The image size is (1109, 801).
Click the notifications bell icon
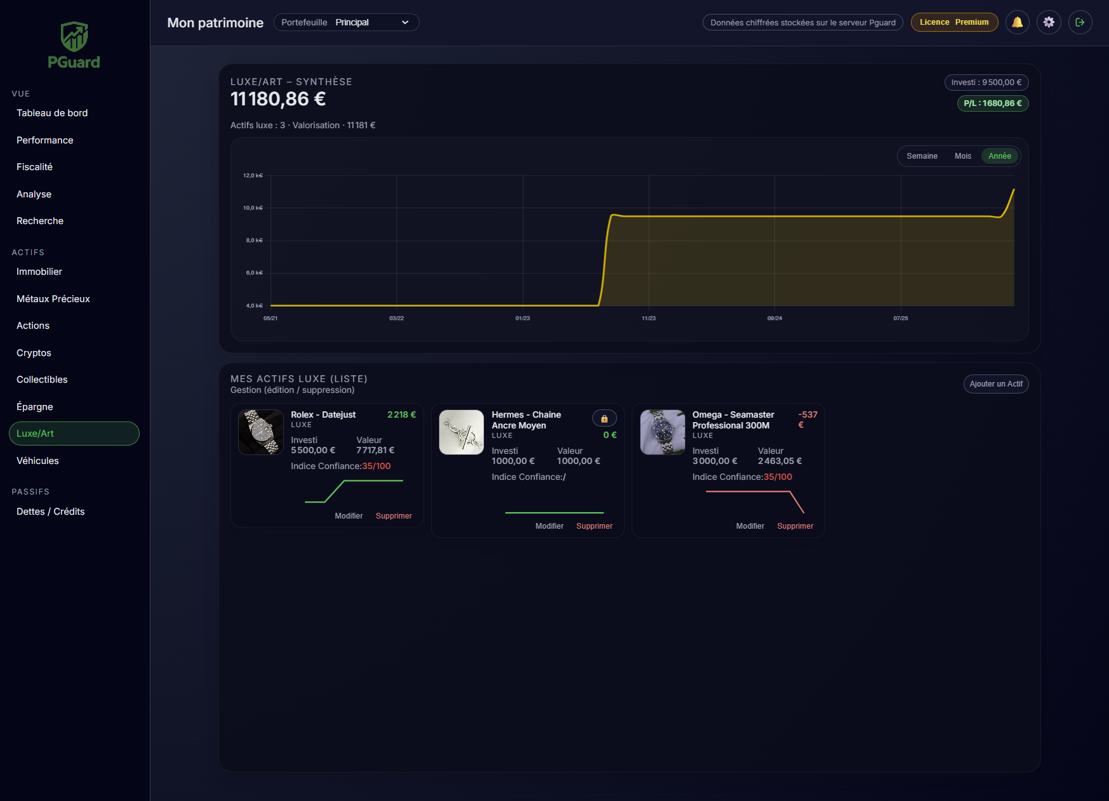1017,22
